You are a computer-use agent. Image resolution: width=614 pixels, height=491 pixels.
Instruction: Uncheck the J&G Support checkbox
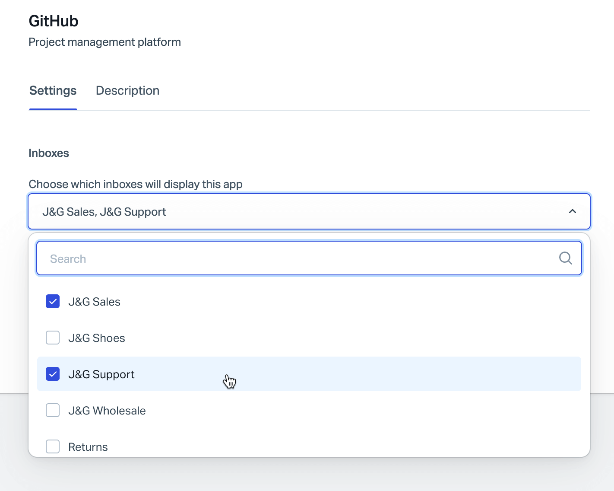click(x=53, y=374)
